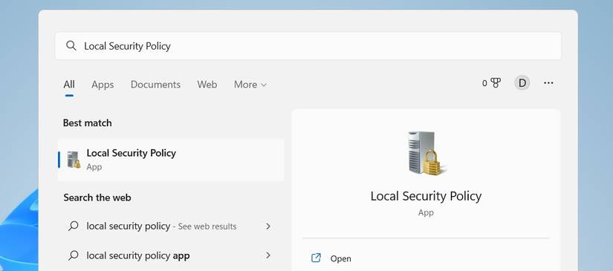Click the Best match heading
613x271 pixels.
pyautogui.click(x=87, y=123)
